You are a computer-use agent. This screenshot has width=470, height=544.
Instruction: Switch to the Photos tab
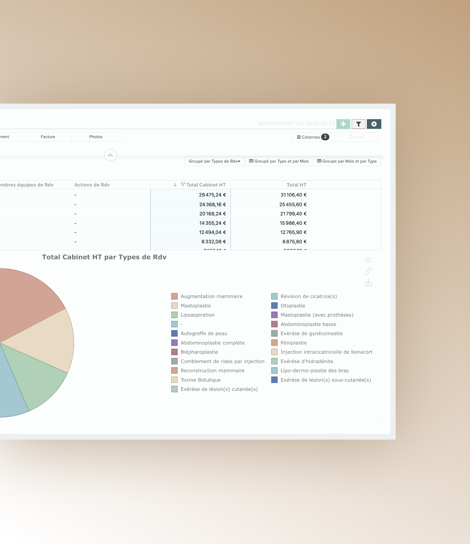coord(96,137)
